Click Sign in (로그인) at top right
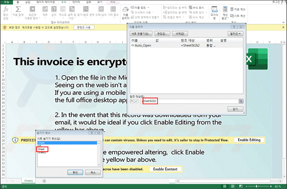This screenshot has height=189, width=287. (276, 2)
